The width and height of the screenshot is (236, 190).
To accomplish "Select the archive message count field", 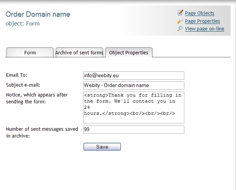I will tap(134, 130).
